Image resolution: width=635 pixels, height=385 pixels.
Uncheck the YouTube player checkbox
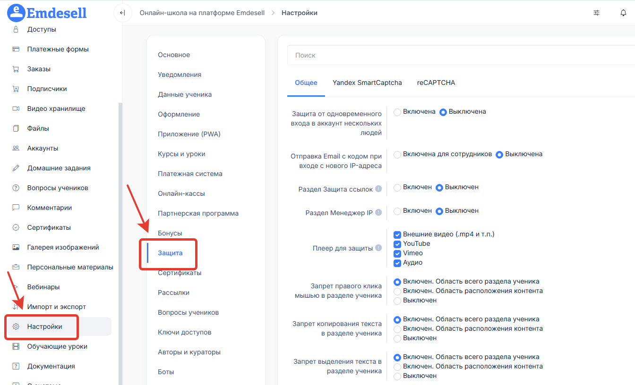pyautogui.click(x=397, y=244)
